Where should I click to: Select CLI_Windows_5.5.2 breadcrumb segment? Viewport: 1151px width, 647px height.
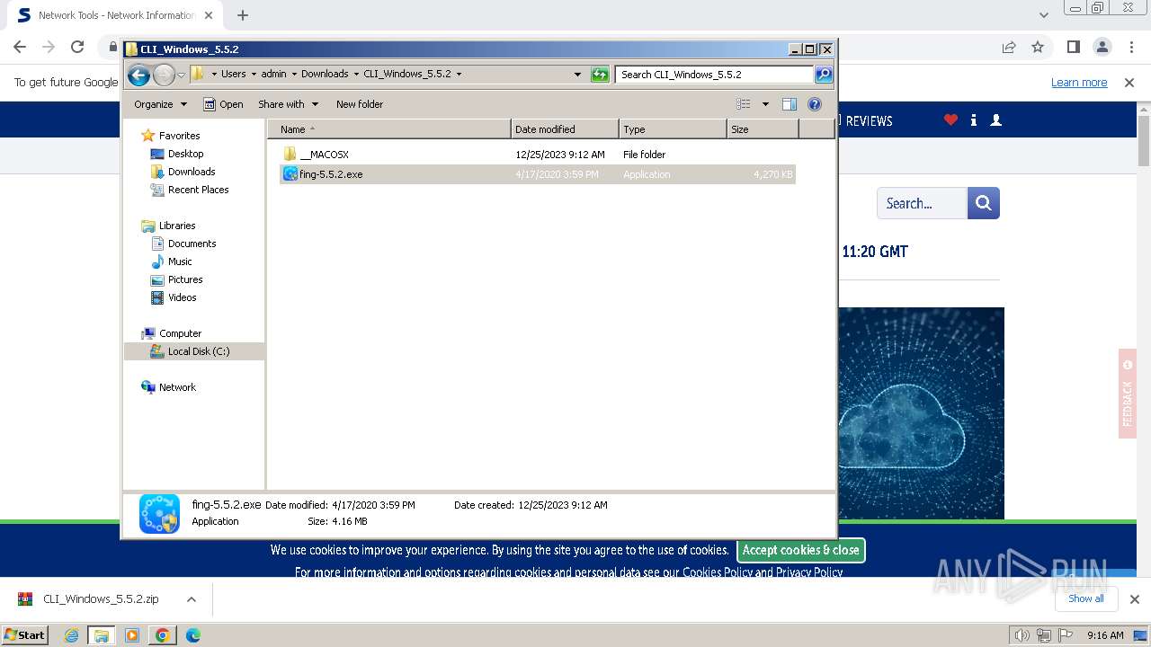[407, 74]
